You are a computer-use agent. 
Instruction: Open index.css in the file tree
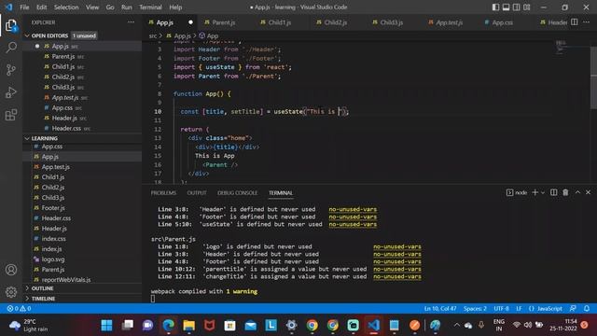(x=54, y=239)
